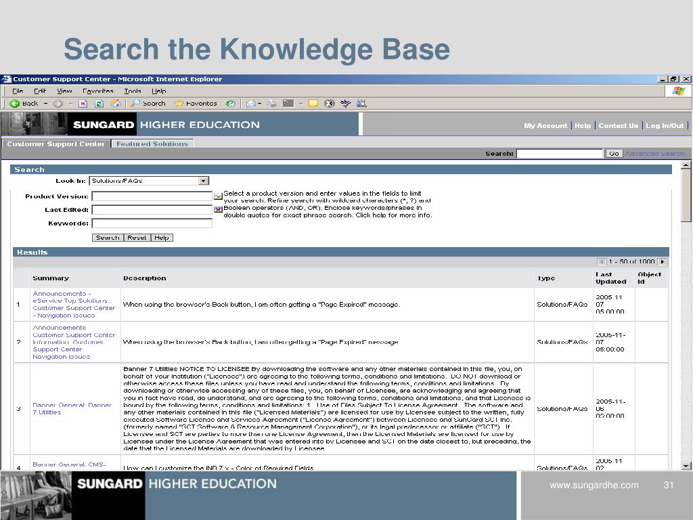693x520 pixels.
Task: Click the Go search button
Action: [x=613, y=154]
